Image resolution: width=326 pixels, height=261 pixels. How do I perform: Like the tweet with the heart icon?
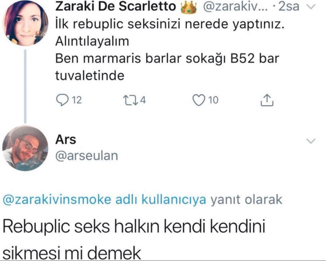(198, 100)
